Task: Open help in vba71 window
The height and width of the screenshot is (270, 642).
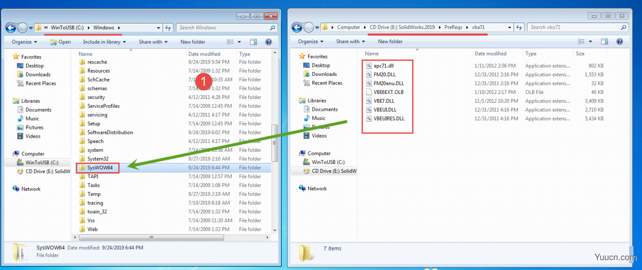Action: click(x=619, y=41)
